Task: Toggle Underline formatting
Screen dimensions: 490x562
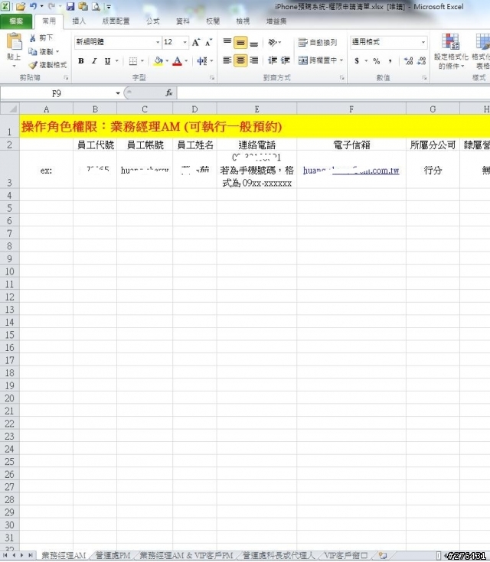Action: [107, 61]
